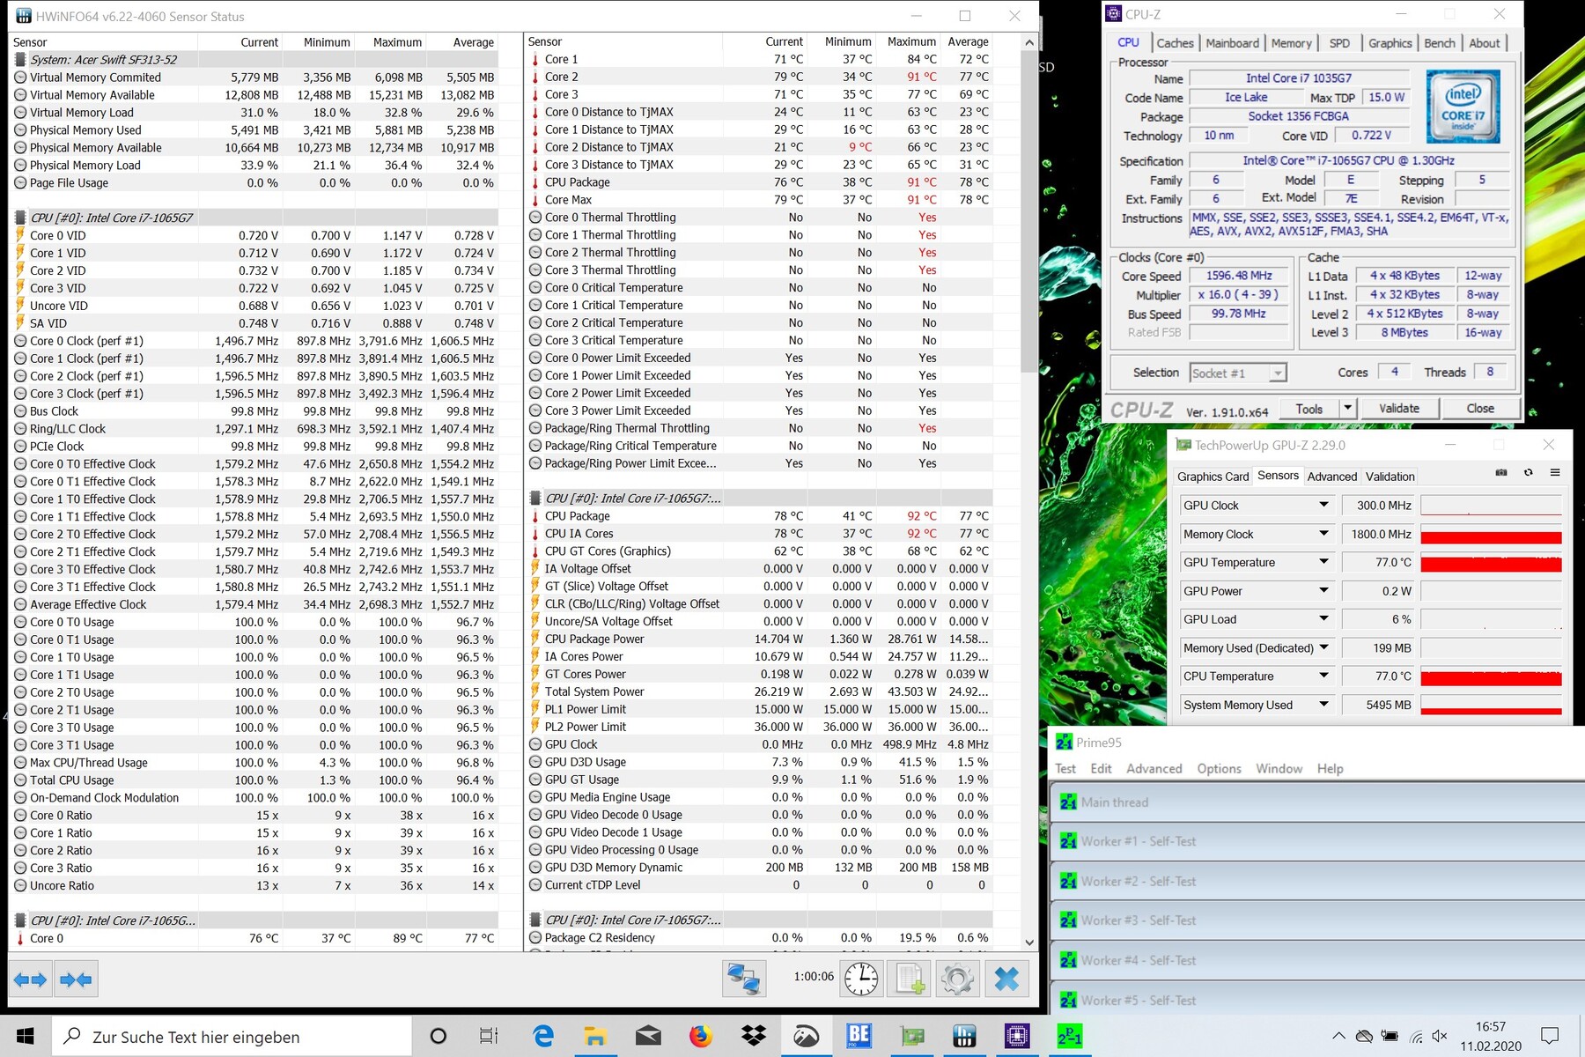Open Prime95 Advanced menu
Image resolution: width=1585 pixels, height=1057 pixels.
(1154, 769)
